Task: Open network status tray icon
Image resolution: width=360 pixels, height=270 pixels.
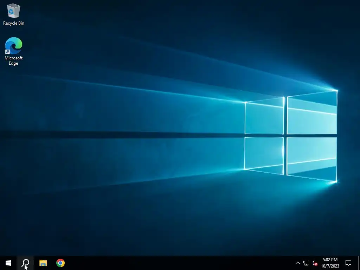Action: (x=306, y=263)
